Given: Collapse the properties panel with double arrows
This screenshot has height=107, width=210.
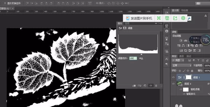Looking at the screenshot, I should [x=156, y=23].
